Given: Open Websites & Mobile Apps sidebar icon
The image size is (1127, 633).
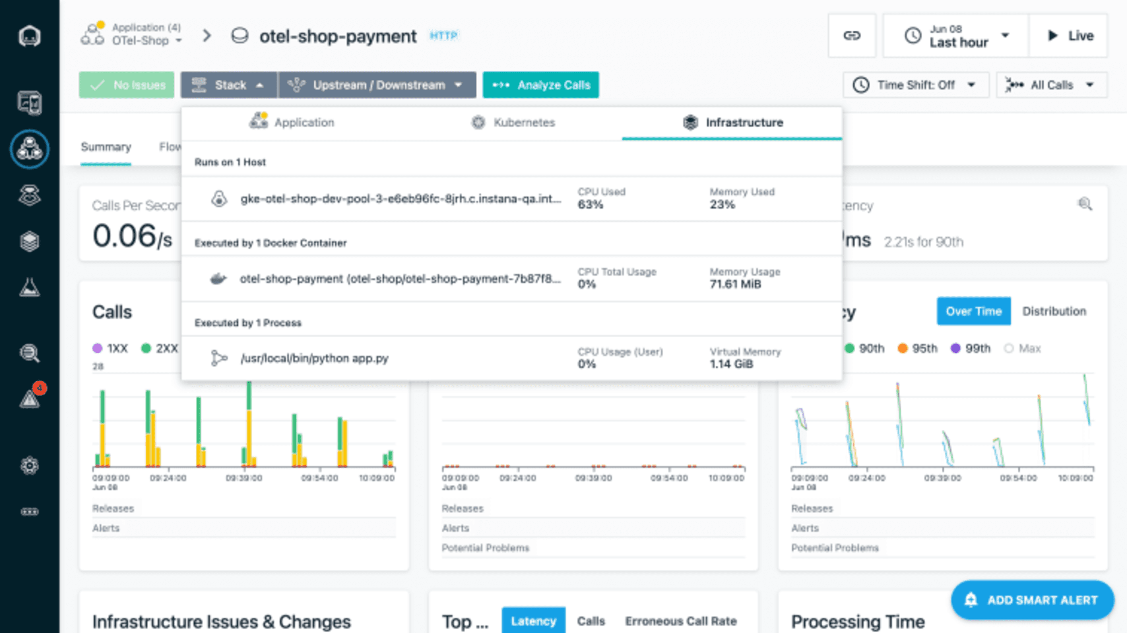Looking at the screenshot, I should coord(29,103).
